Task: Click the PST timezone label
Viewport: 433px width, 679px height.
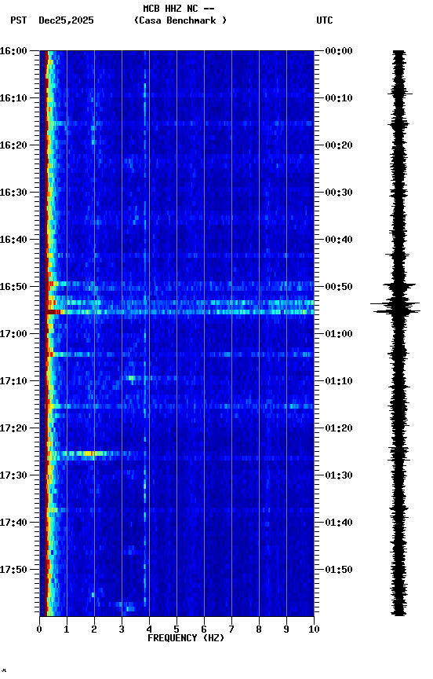Action: click(19, 20)
